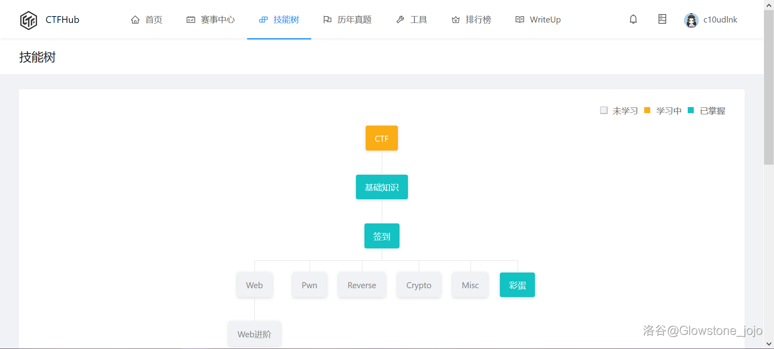This screenshot has width=774, height=349.
Task: Expand the Crypto skill tree node
Action: point(418,285)
